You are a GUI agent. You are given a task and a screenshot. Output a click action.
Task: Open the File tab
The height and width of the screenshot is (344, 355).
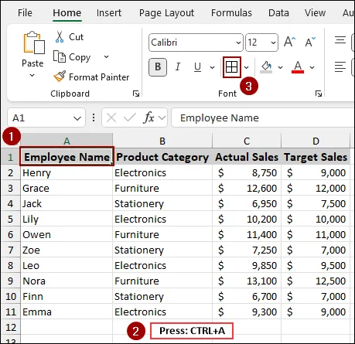coord(25,13)
